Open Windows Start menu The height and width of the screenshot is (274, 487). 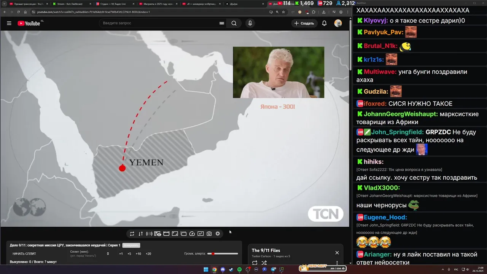(x=206, y=269)
